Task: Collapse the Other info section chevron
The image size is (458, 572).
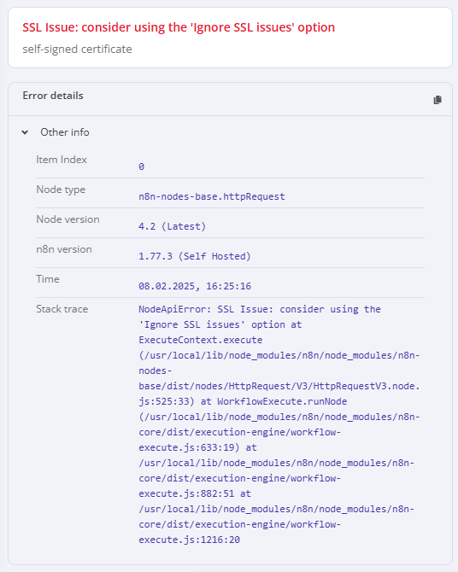Action: [x=25, y=132]
